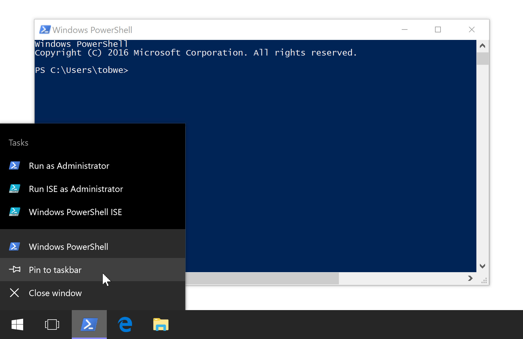Click the PowerShell icon beside Run as Administrator
Image resolution: width=523 pixels, height=339 pixels.
pos(14,165)
